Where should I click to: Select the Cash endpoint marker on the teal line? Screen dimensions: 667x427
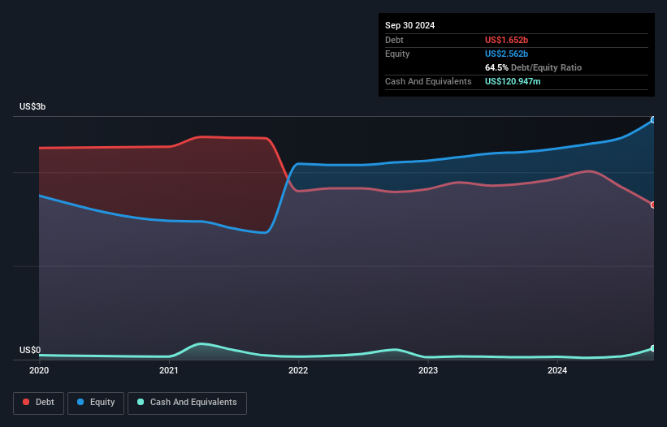[653, 348]
